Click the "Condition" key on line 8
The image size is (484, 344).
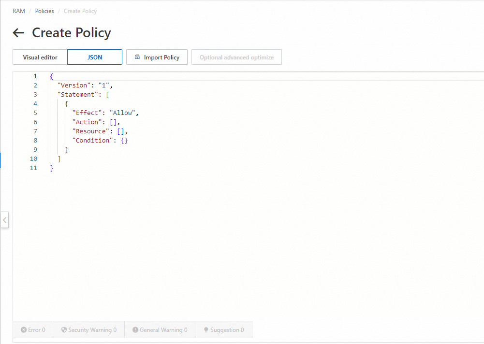(x=93, y=141)
